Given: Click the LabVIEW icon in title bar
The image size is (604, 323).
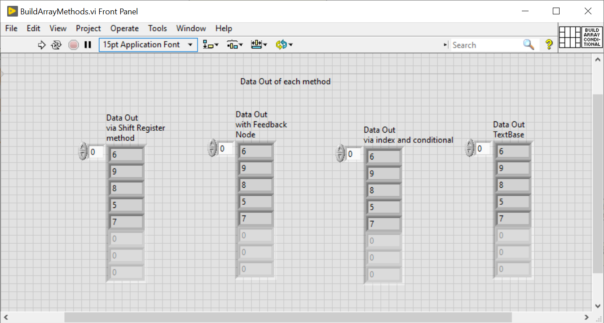Looking at the screenshot, I should tap(12, 11).
